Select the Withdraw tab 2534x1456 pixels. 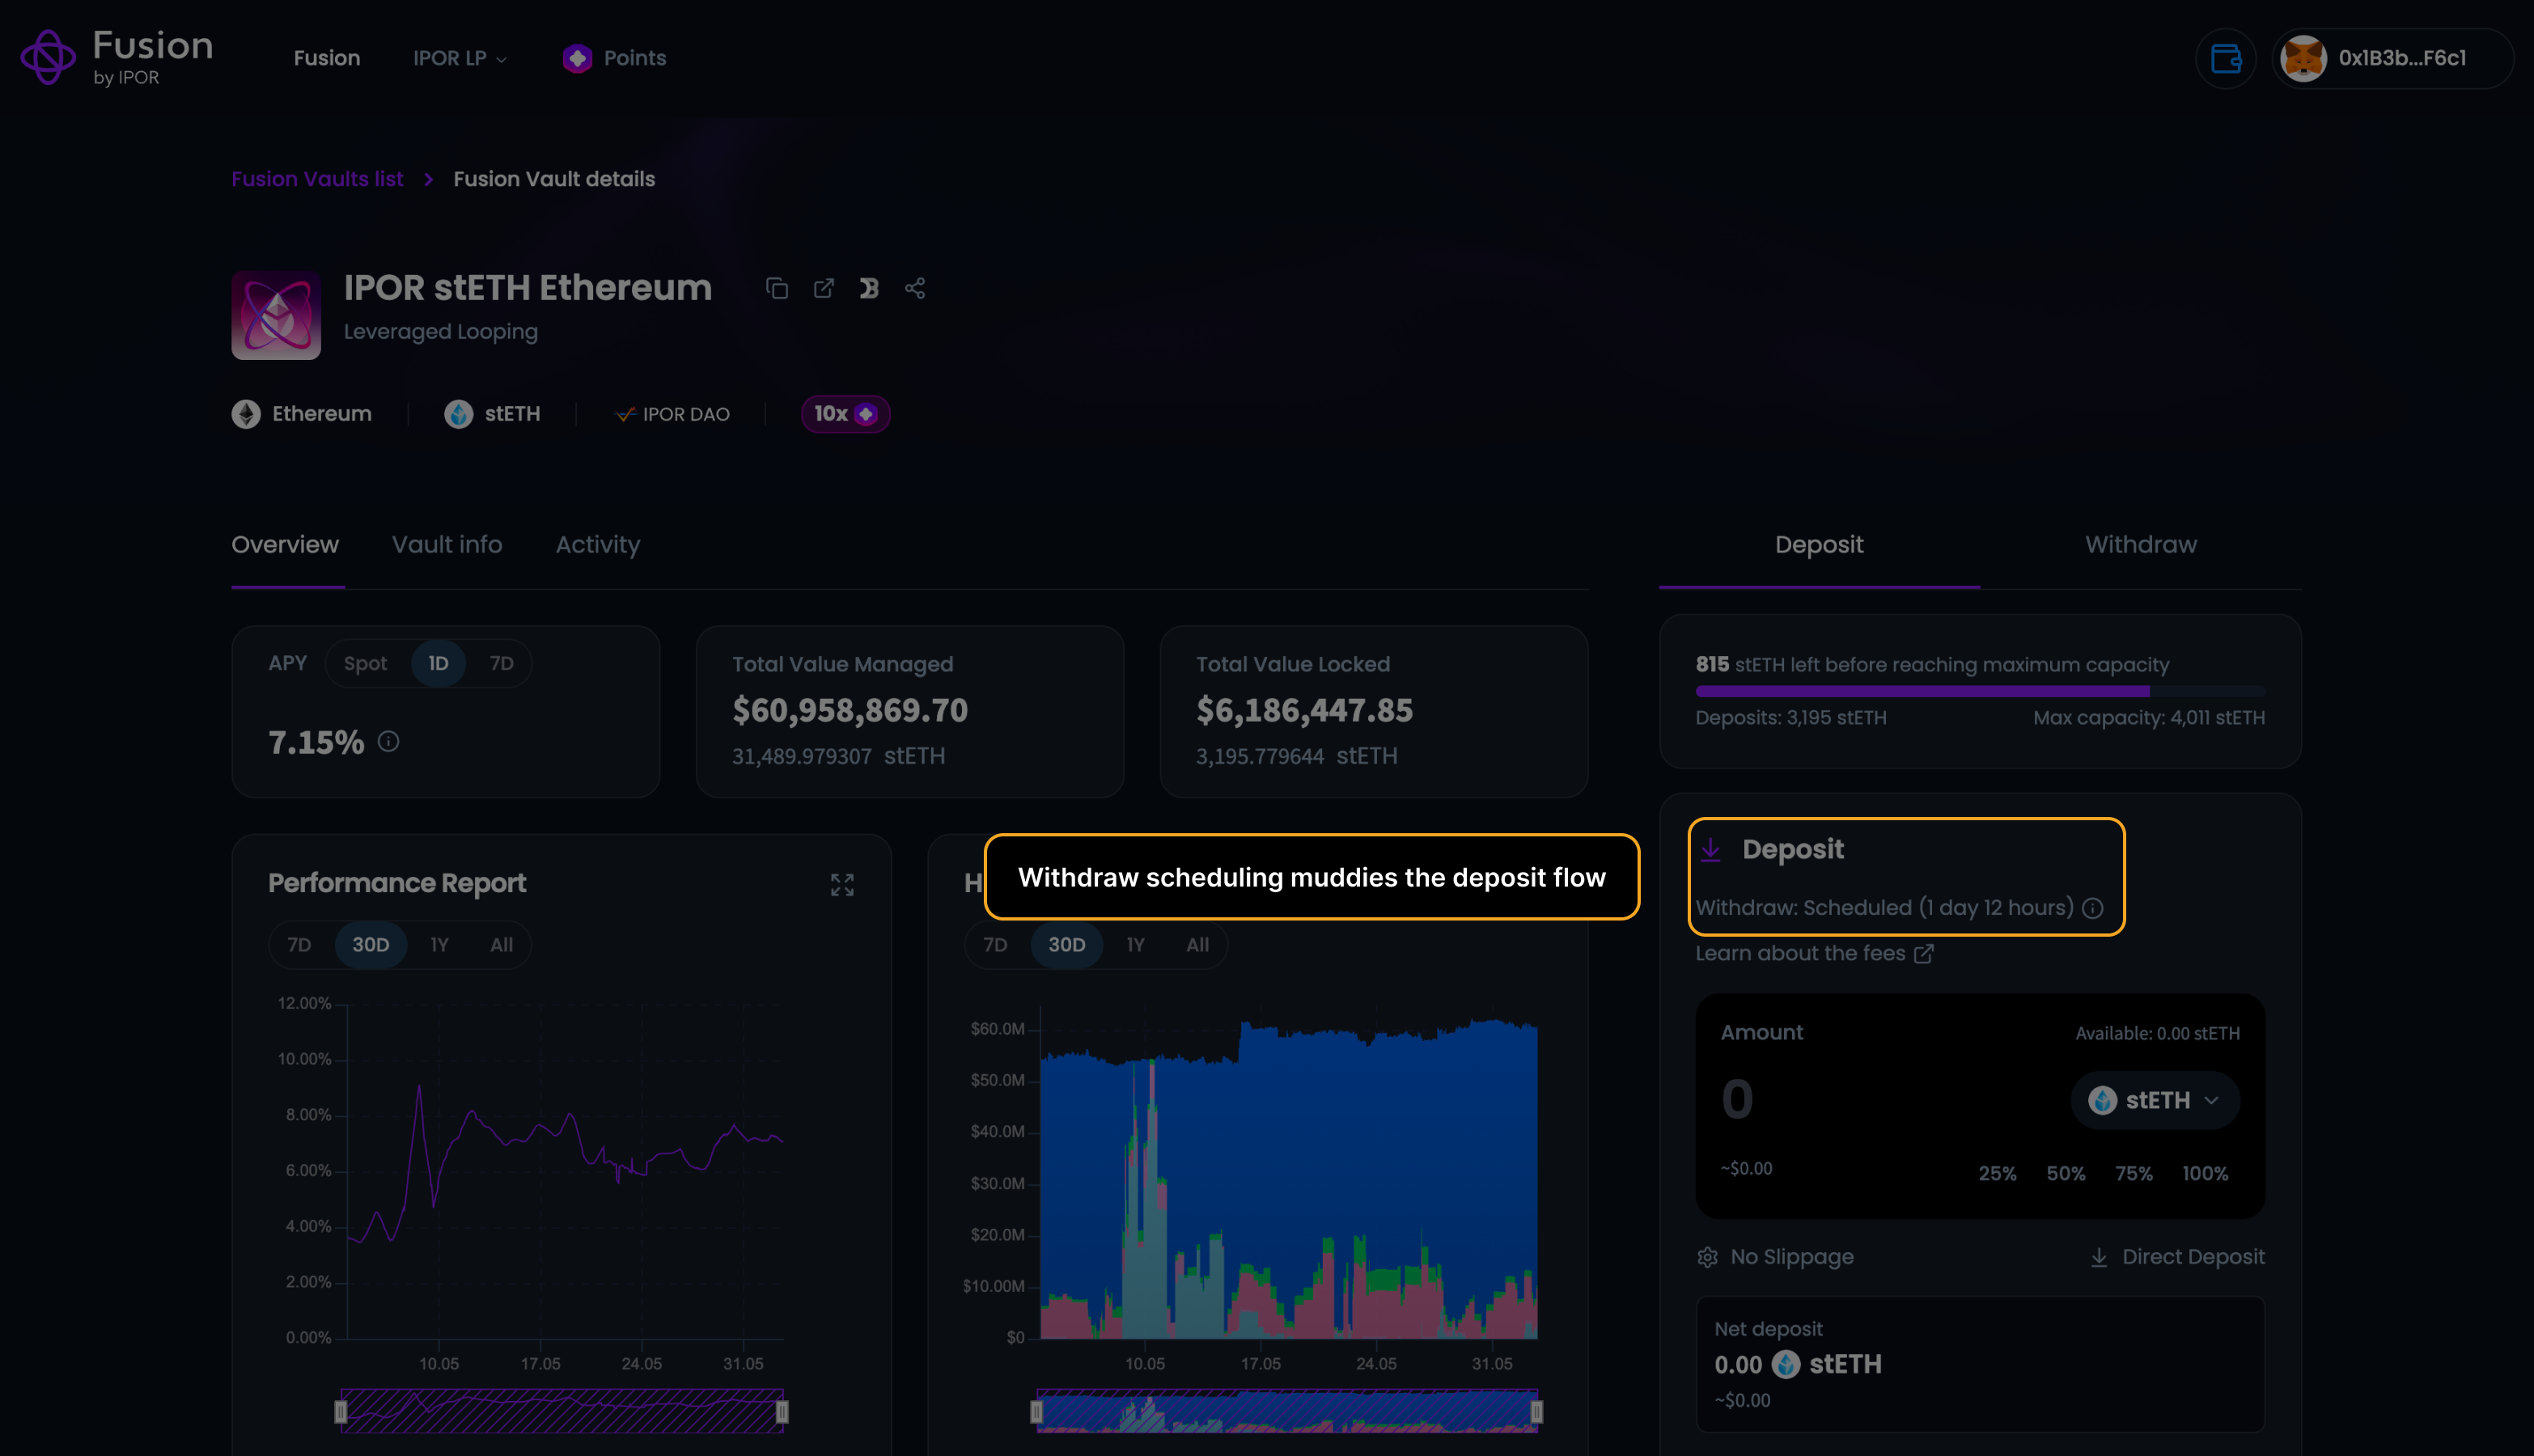click(2141, 545)
